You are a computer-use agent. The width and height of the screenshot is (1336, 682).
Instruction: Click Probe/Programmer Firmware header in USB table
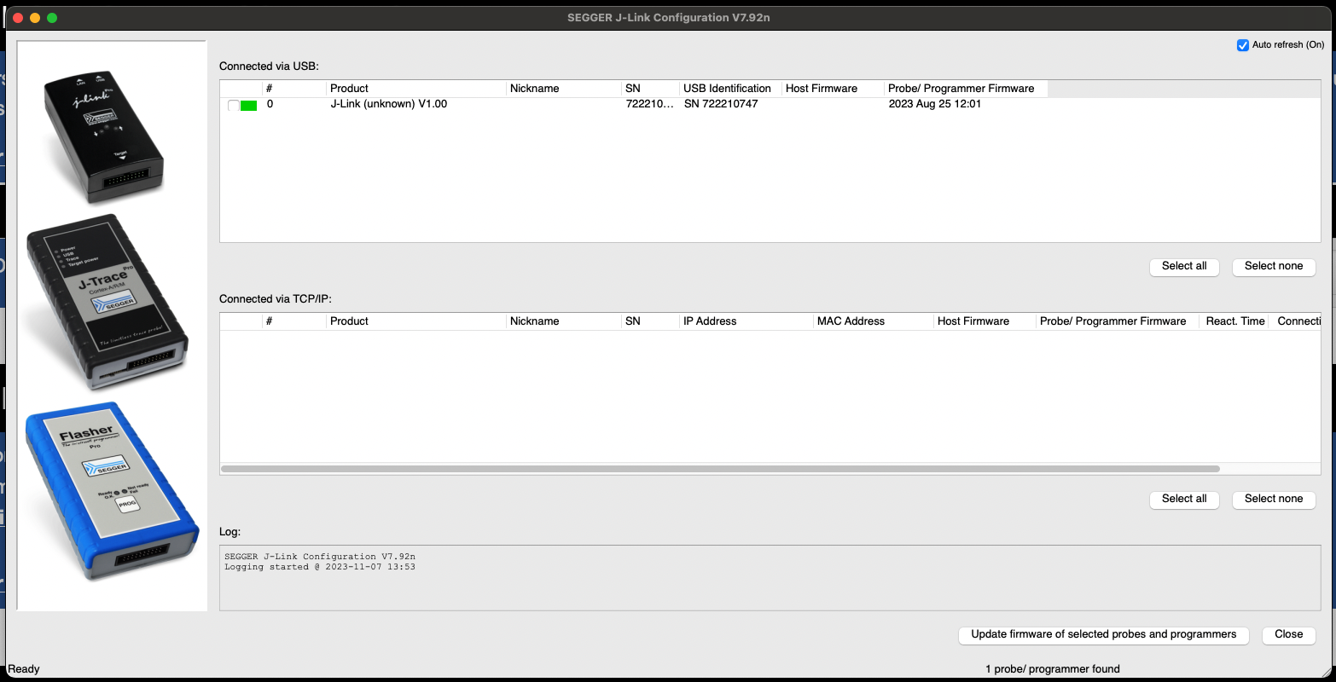(x=966, y=89)
